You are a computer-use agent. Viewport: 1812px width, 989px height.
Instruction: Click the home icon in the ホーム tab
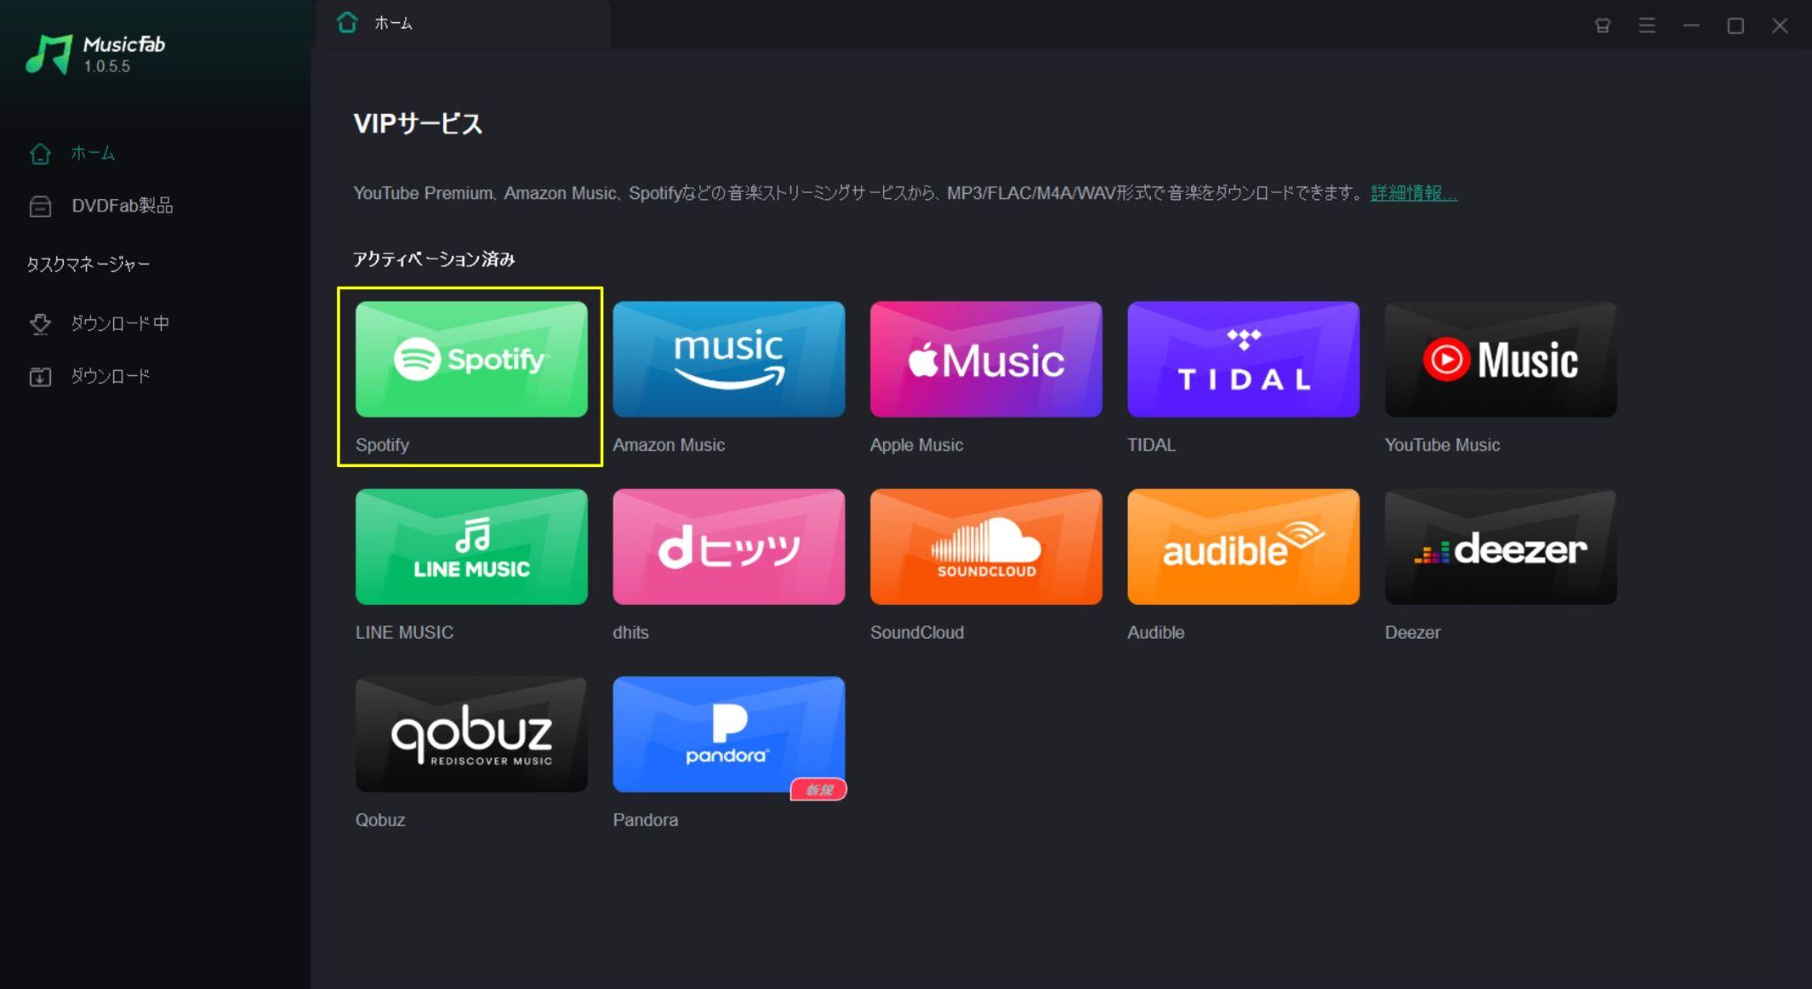(x=347, y=23)
